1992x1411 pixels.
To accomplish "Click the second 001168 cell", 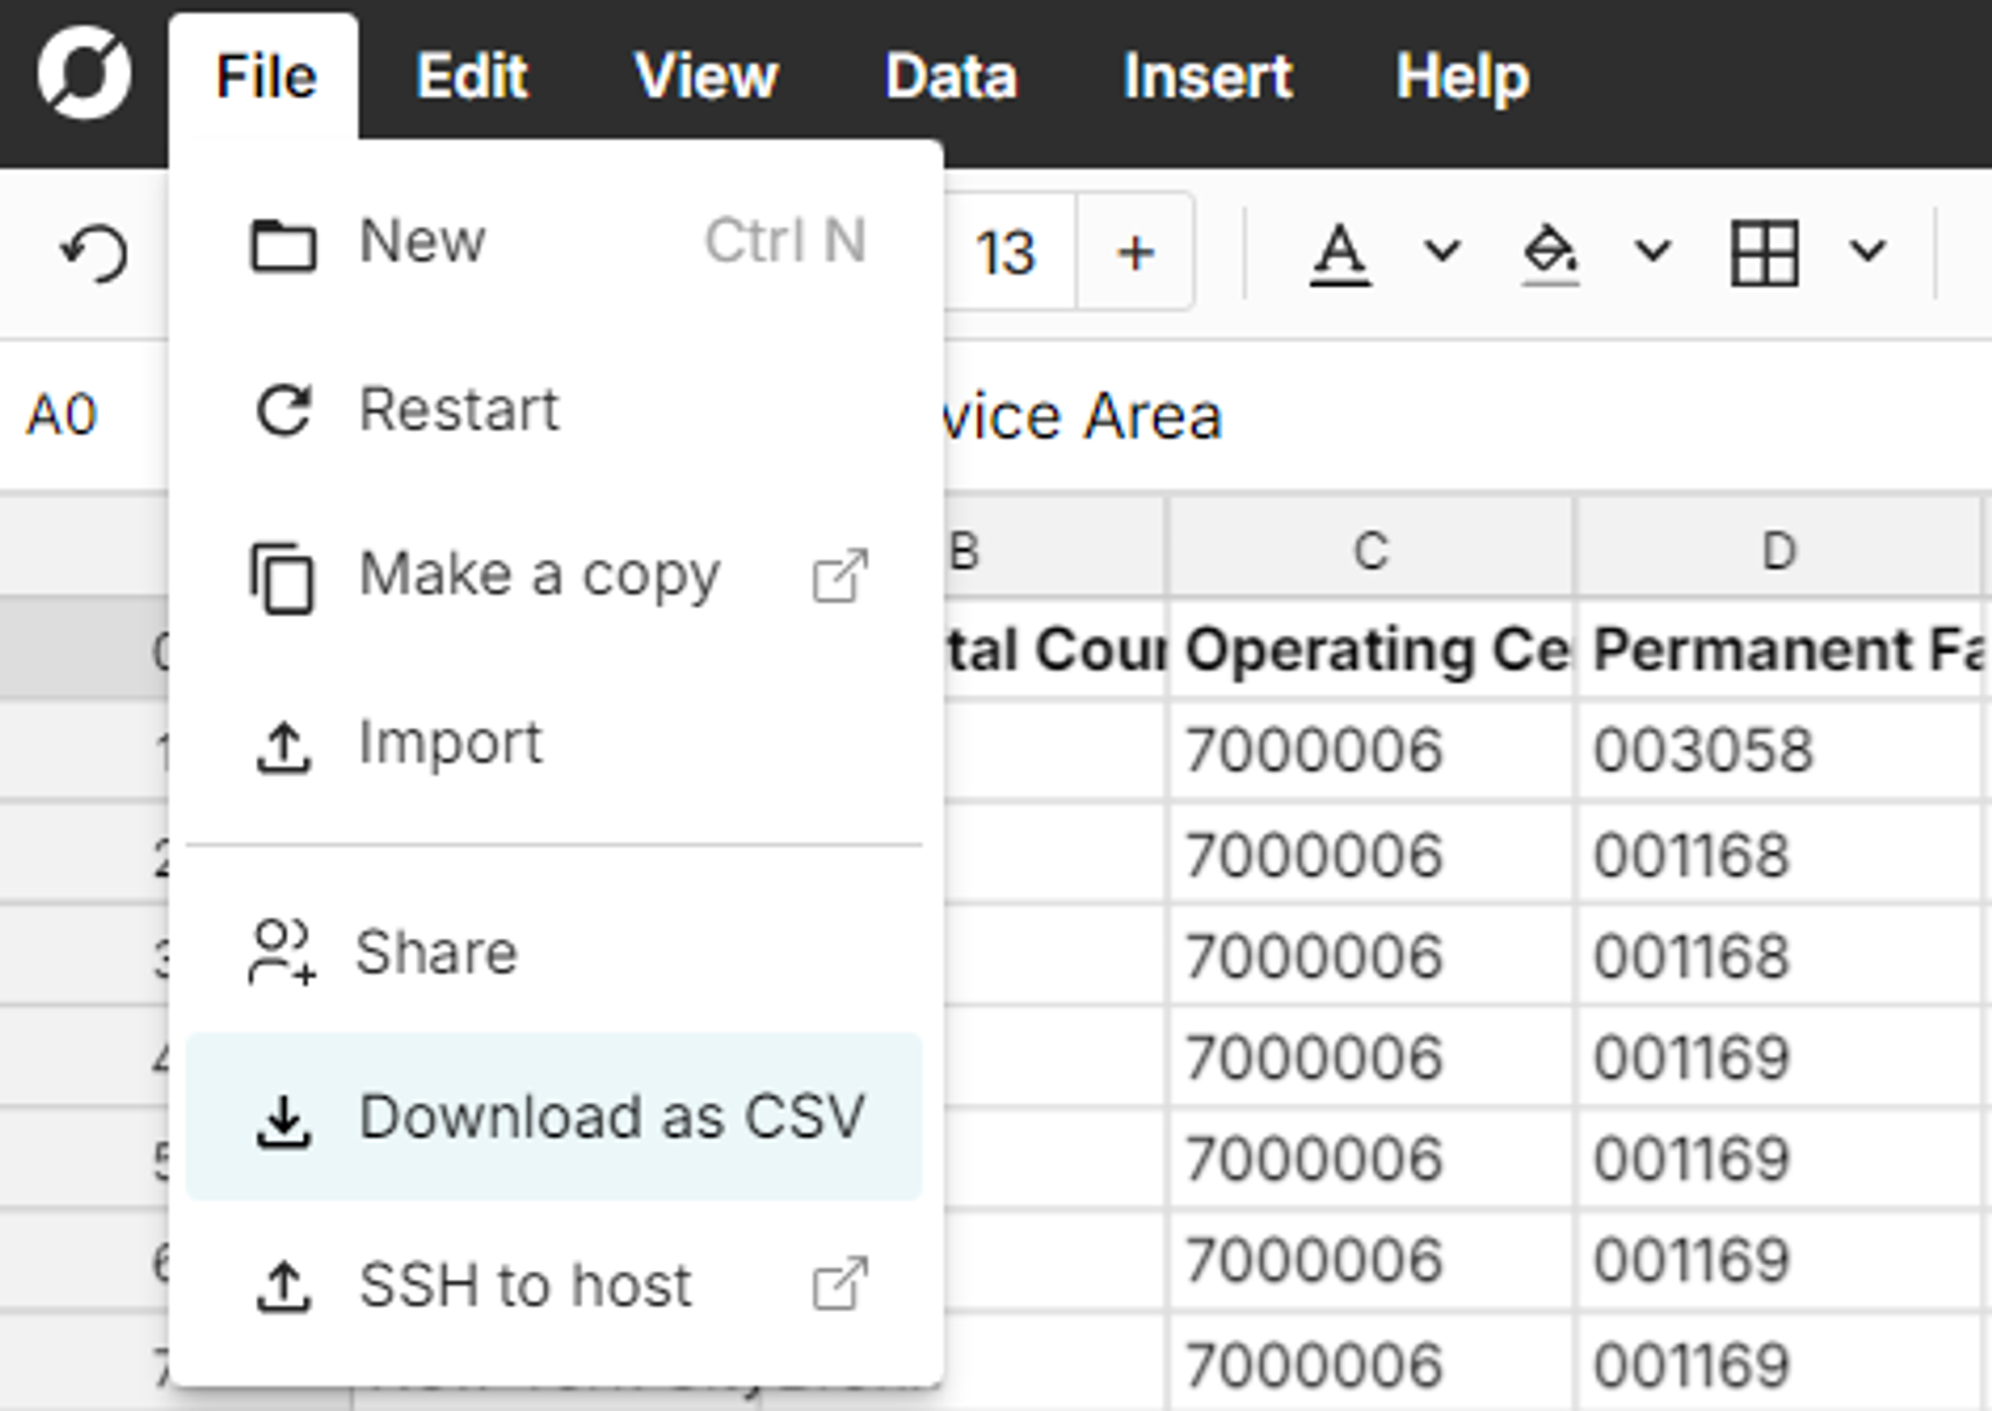I will [1779, 956].
